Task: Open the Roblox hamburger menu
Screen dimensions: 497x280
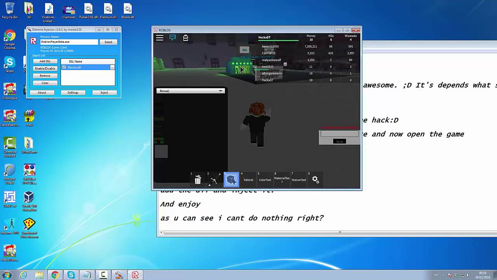Action: click(x=160, y=38)
